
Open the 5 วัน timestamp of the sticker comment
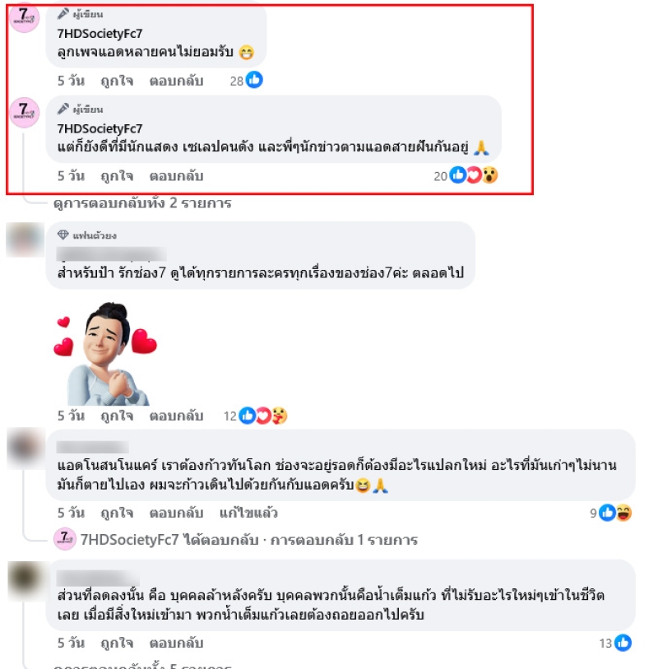point(72,416)
